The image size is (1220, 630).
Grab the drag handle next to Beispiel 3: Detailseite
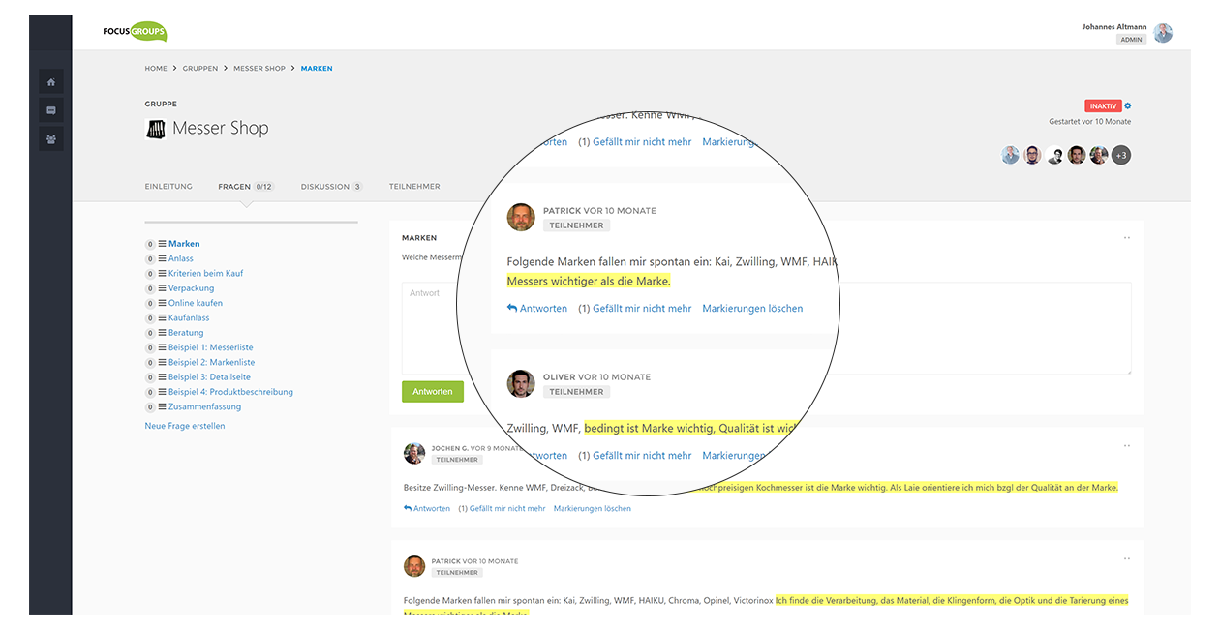(163, 377)
